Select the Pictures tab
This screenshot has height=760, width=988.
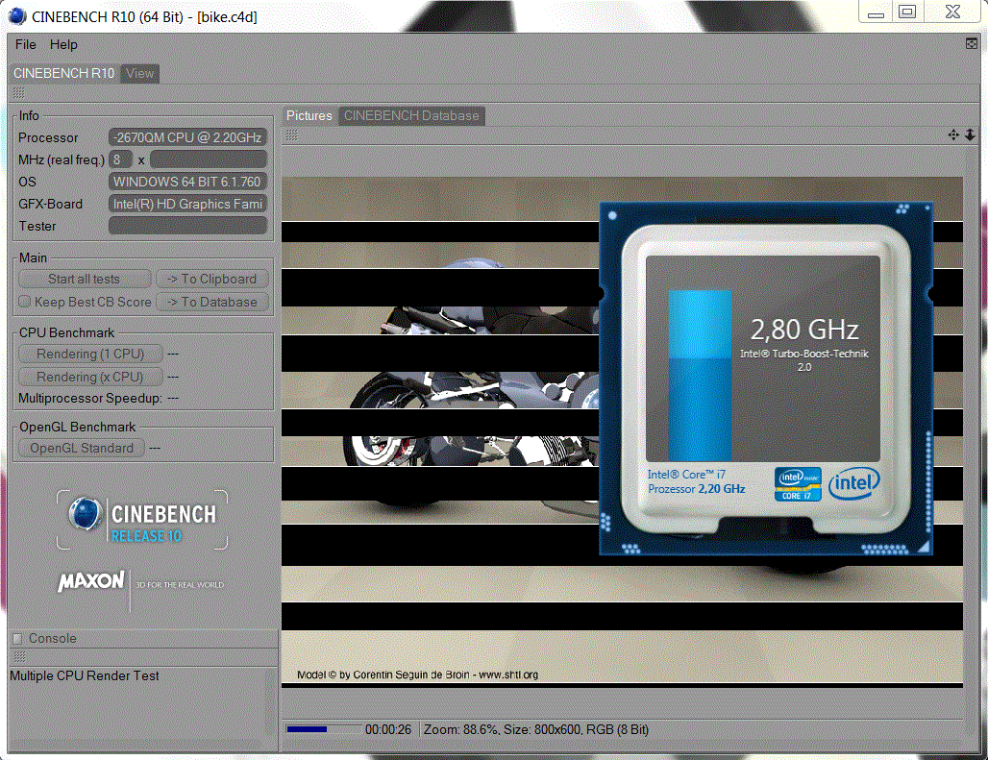[309, 116]
